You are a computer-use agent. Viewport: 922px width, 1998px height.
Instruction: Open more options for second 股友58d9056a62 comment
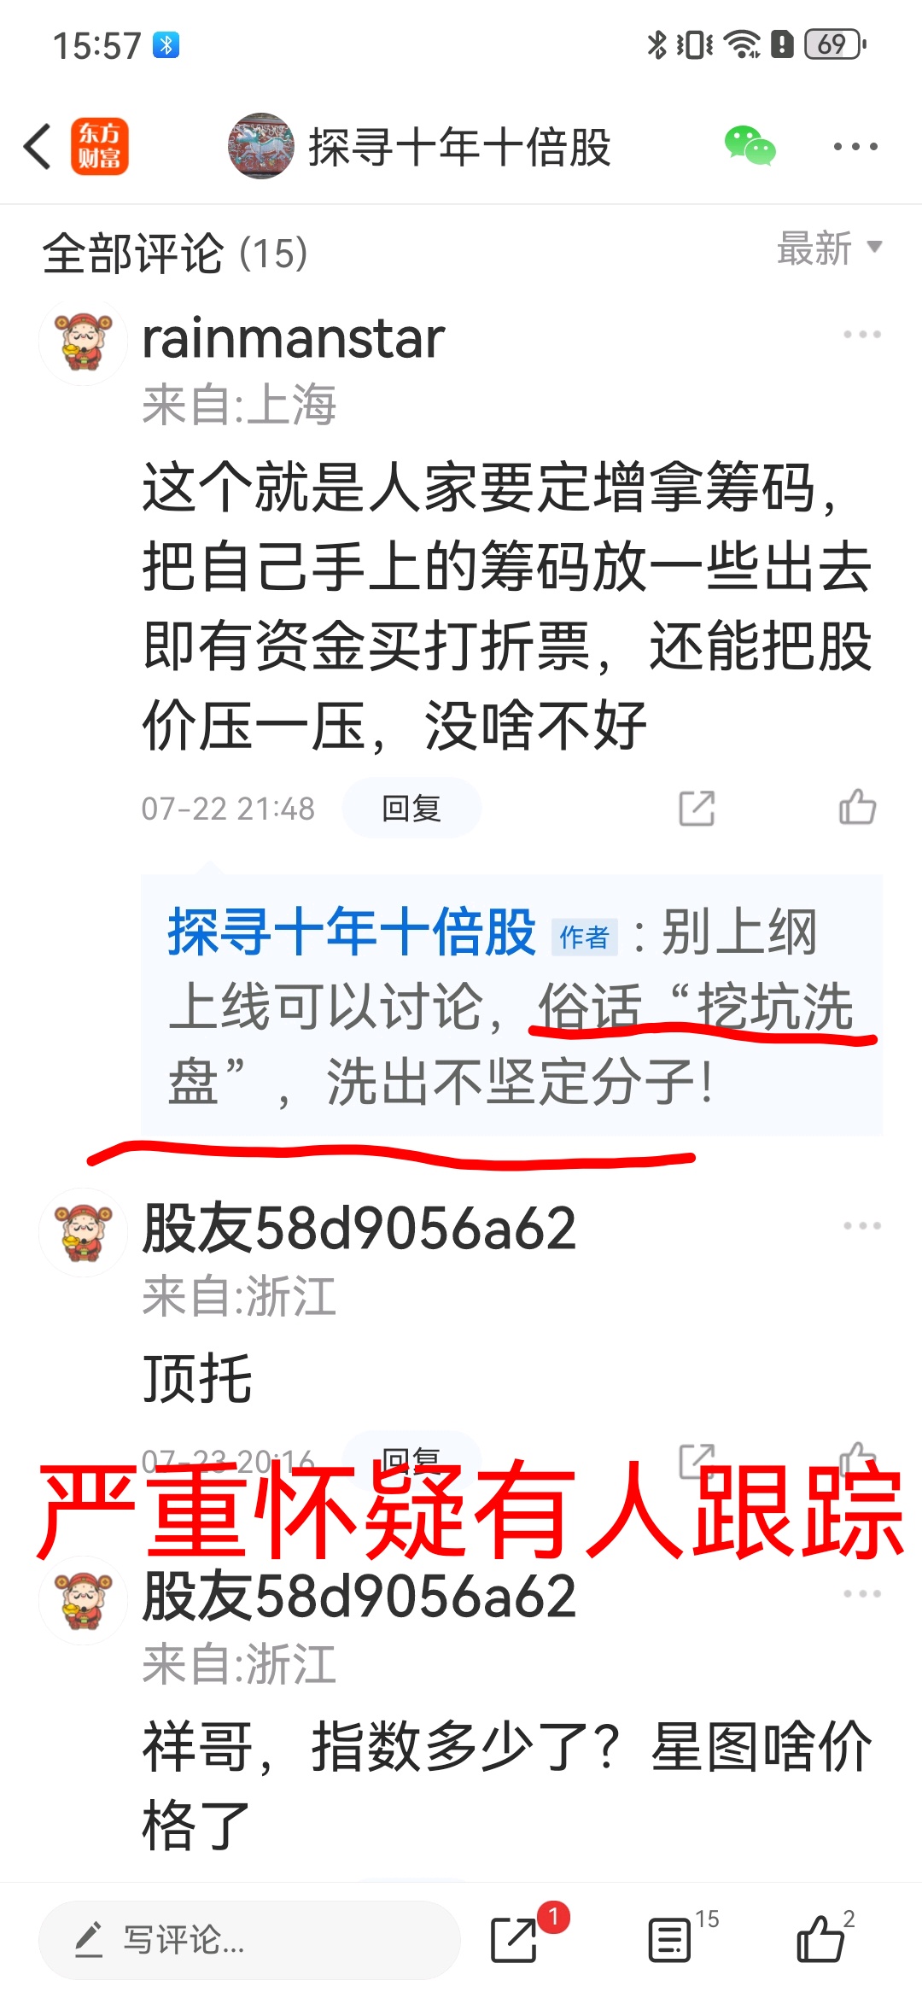(861, 1594)
